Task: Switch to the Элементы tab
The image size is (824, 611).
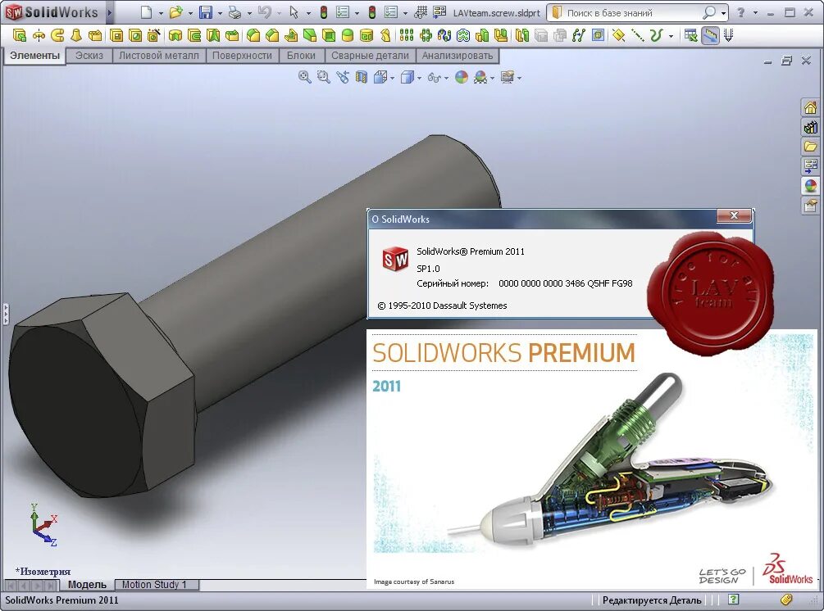Action: coord(34,56)
